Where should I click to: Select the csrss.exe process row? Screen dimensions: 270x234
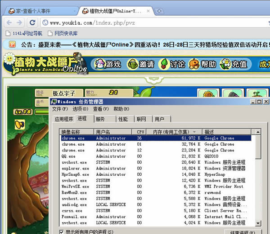(156, 211)
